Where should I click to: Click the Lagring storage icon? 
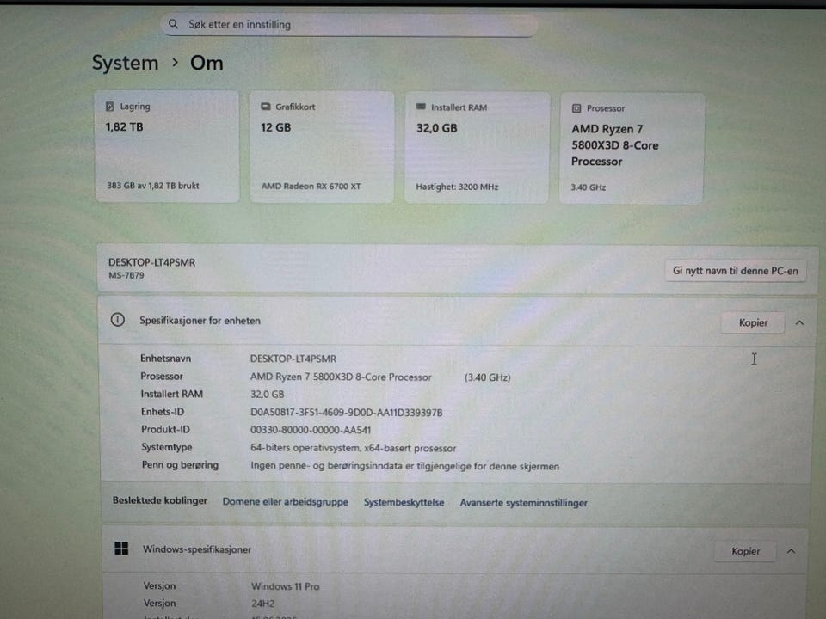tap(109, 107)
